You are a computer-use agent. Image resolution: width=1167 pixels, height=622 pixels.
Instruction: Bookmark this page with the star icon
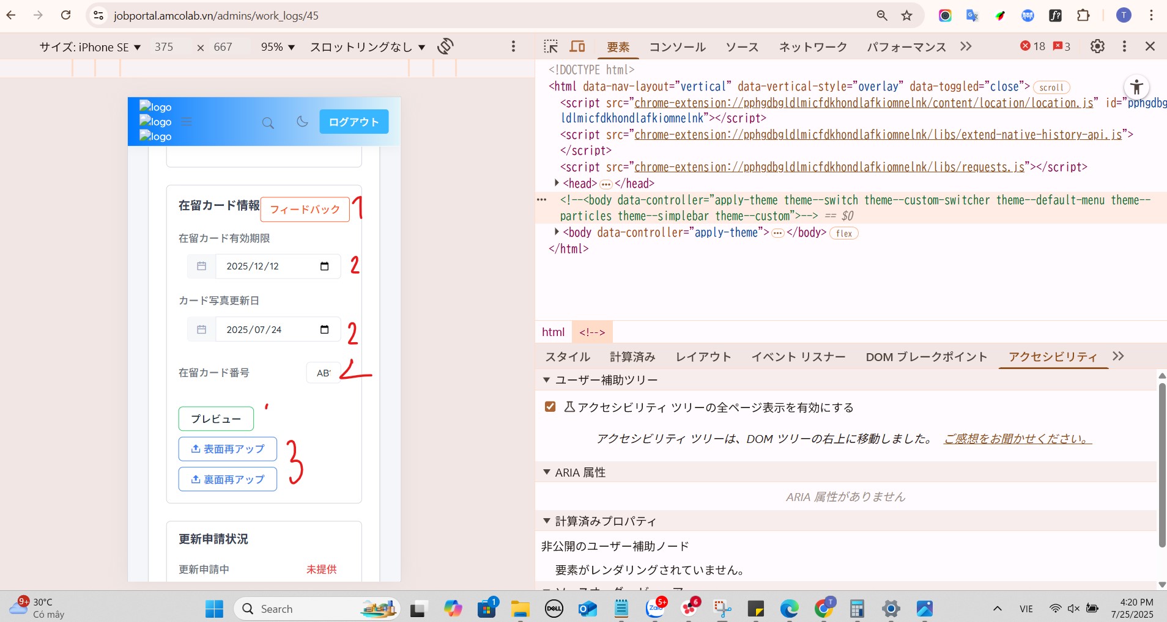click(x=907, y=15)
